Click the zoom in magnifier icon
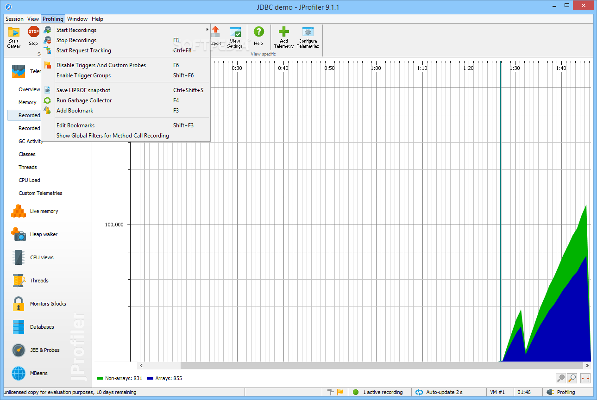Viewport: 597px width, 400px height. [x=561, y=378]
